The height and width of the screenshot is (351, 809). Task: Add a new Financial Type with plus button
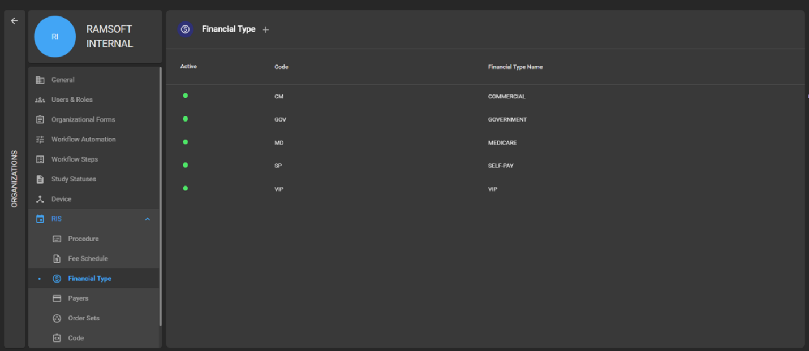[x=265, y=29]
